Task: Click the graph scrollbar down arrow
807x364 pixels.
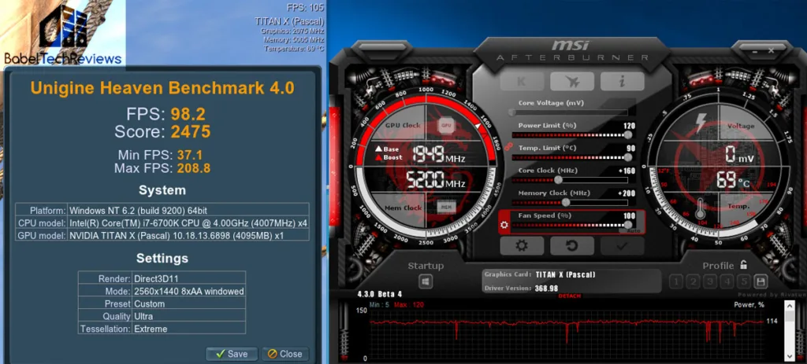Action: tap(790, 355)
